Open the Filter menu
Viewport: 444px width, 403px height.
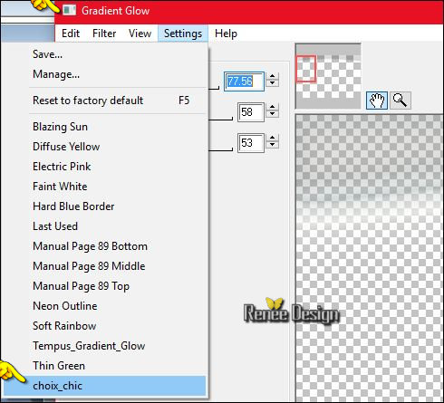coord(104,34)
